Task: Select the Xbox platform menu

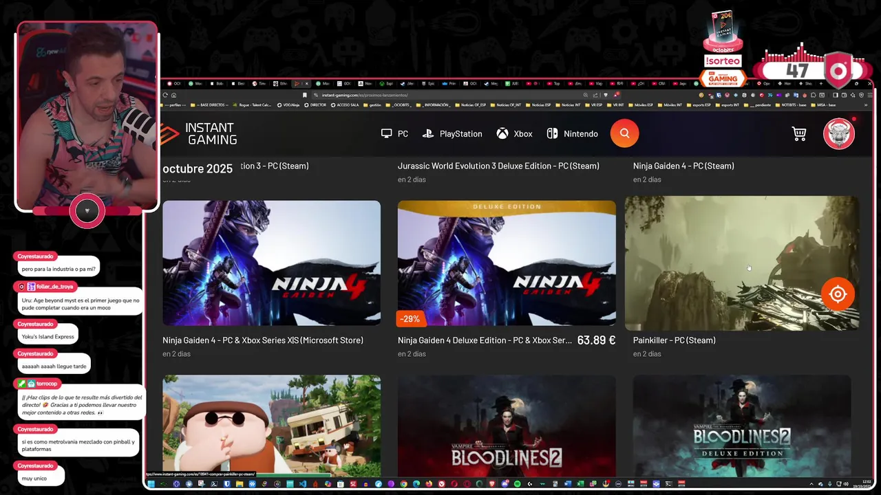Action: point(515,133)
